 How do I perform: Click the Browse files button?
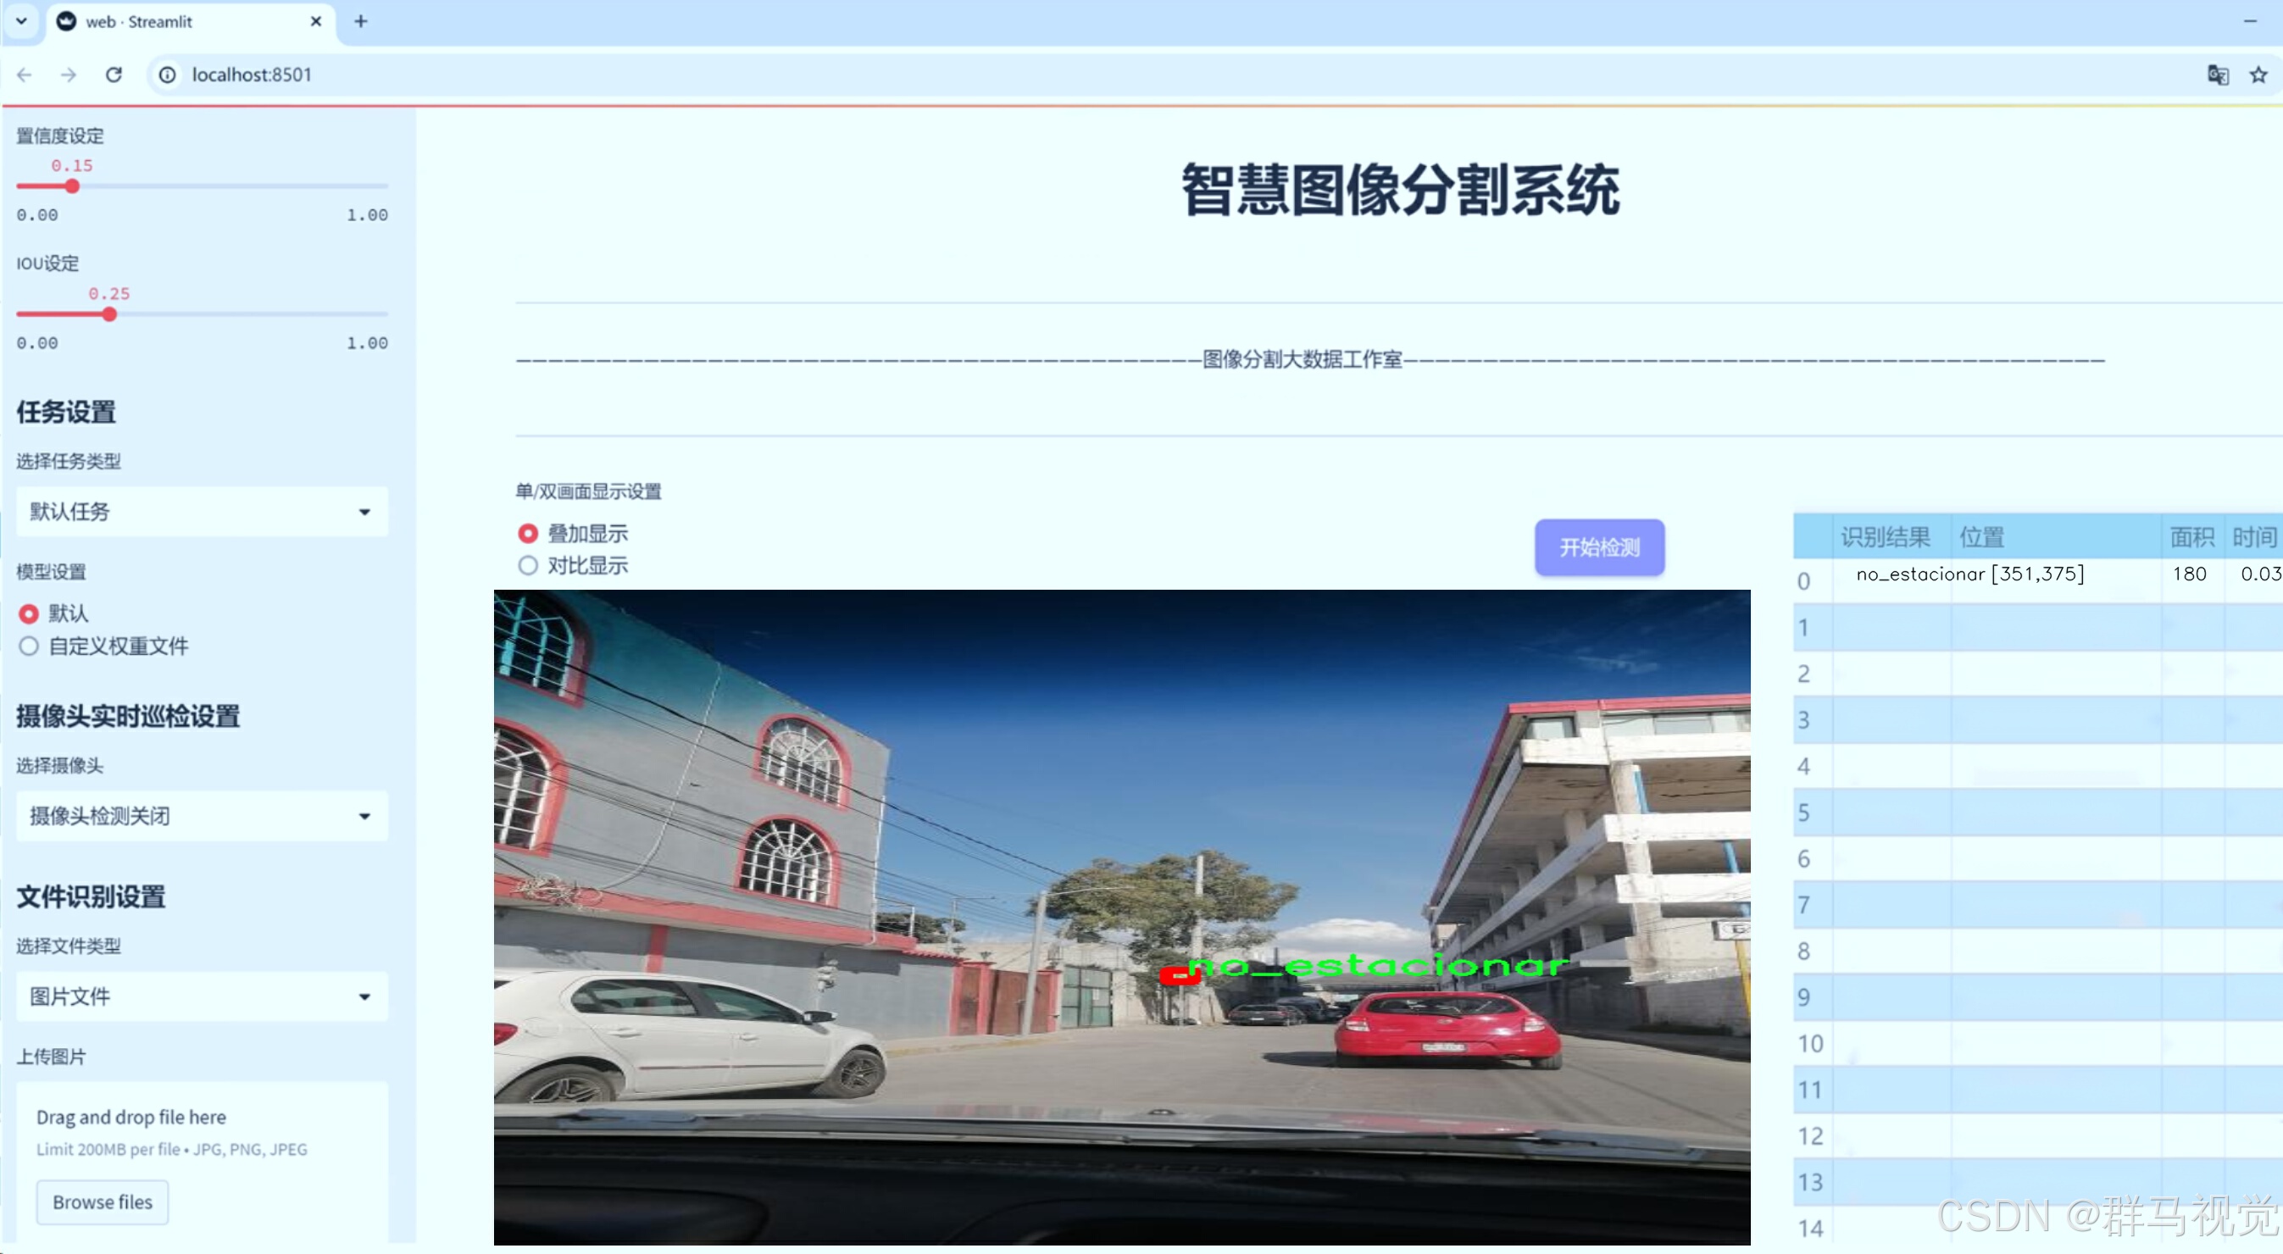pos(102,1201)
